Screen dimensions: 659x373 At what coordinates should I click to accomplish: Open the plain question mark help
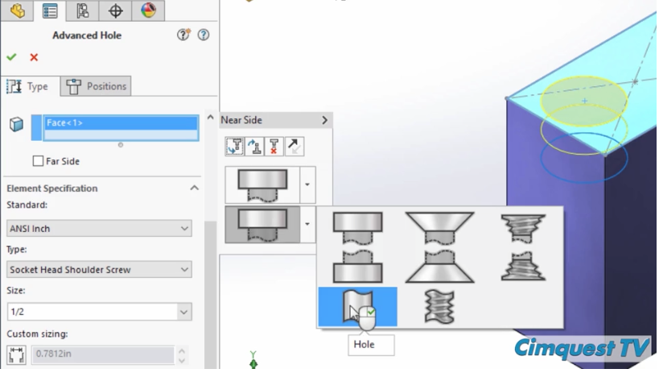coord(204,35)
